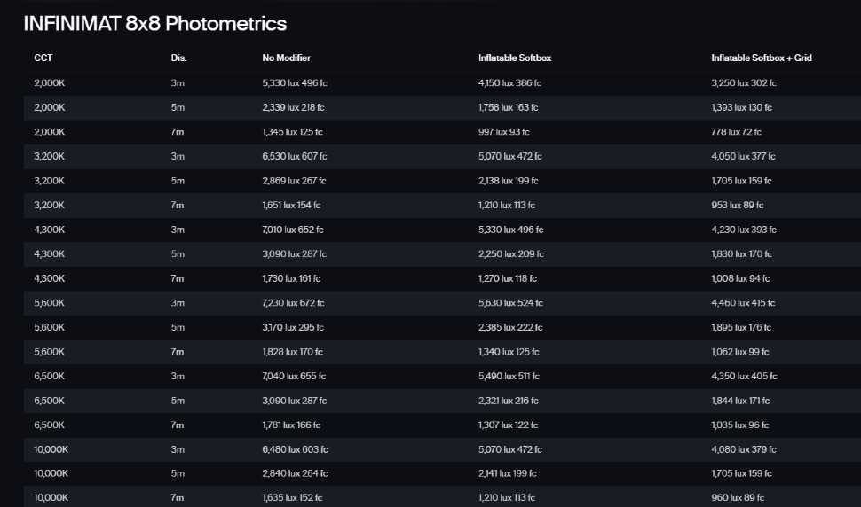
Task: Click the 7,040 lux 655 fc cell
Action: click(294, 376)
